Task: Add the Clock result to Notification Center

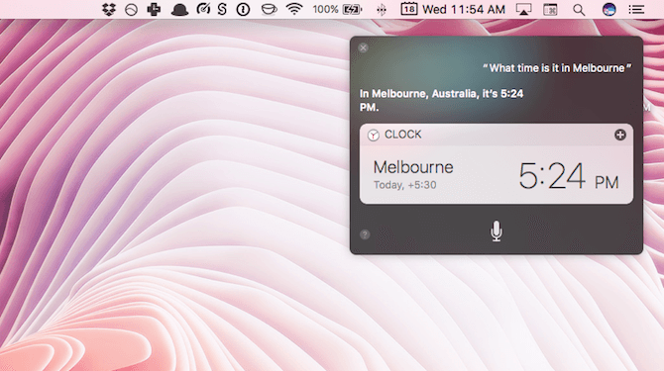Action: click(620, 135)
